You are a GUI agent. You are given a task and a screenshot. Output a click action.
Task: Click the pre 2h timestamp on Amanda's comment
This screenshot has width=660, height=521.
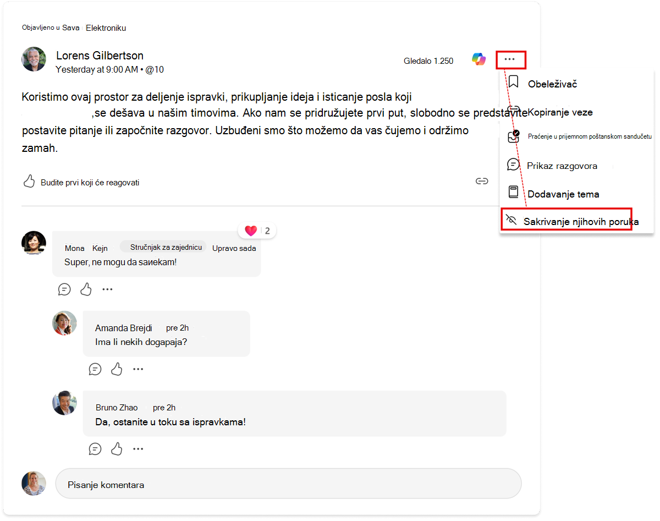tap(178, 328)
